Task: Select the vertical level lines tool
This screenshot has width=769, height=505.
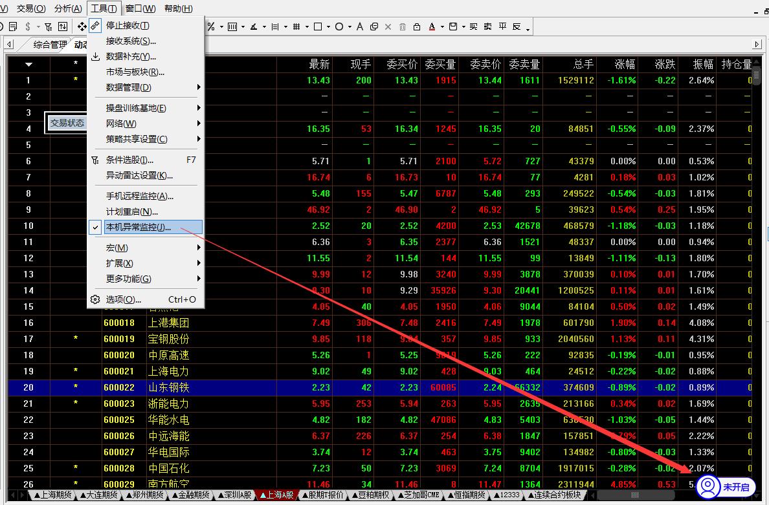Action: point(275,27)
